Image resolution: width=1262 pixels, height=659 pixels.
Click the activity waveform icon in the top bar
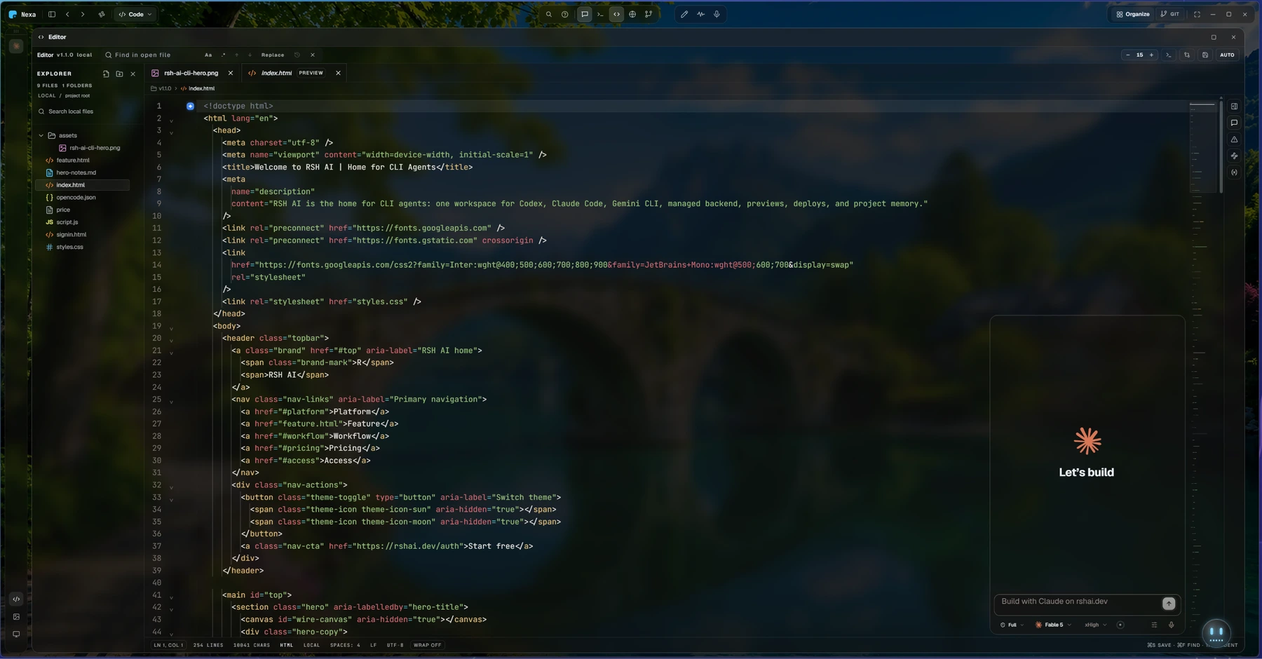click(700, 14)
